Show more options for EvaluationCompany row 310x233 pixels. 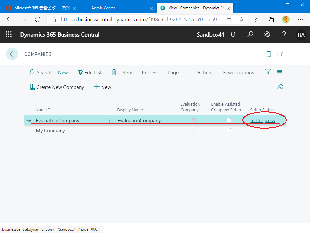coord(110,120)
